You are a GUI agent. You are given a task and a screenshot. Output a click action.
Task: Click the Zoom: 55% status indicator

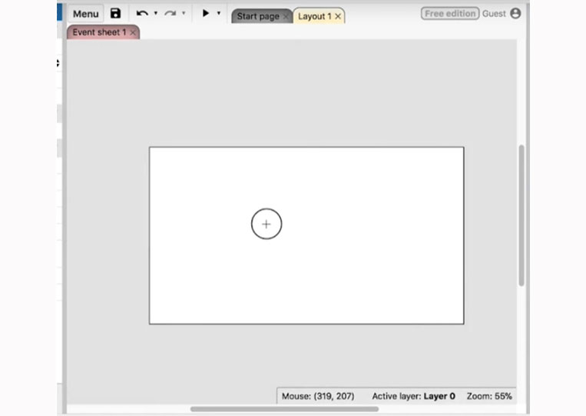tap(489, 396)
